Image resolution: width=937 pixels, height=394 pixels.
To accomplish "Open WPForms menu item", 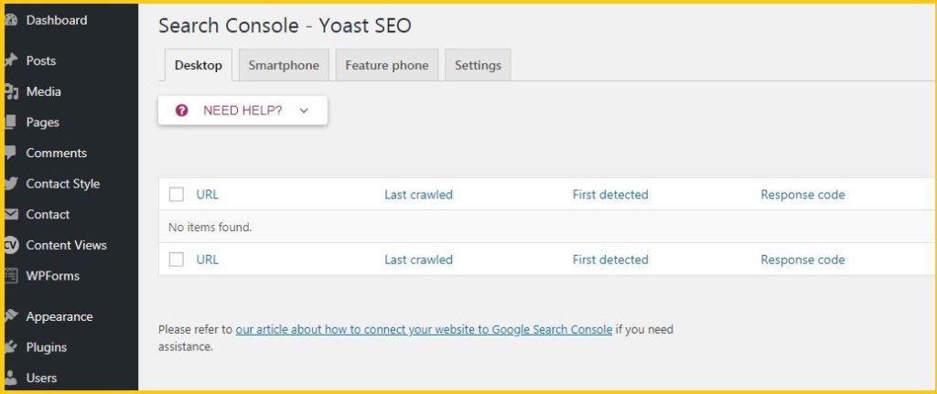I will pos(52,276).
